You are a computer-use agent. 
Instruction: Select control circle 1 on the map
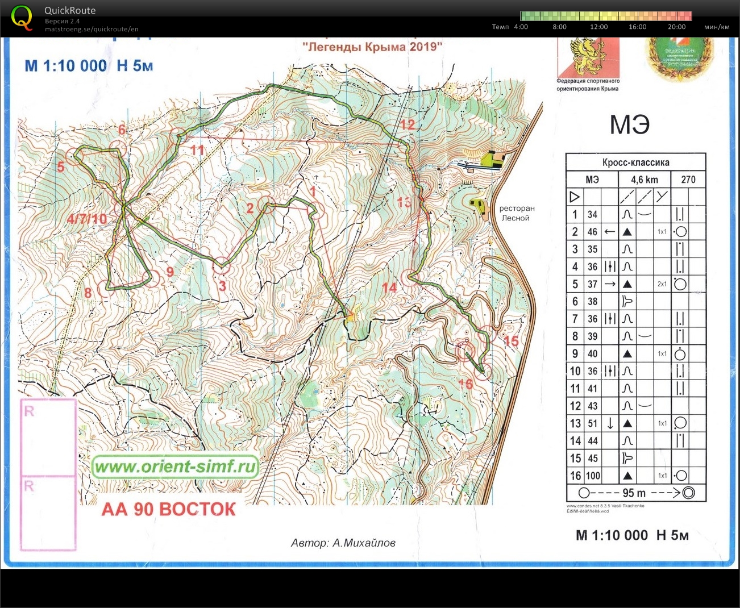tap(315, 211)
